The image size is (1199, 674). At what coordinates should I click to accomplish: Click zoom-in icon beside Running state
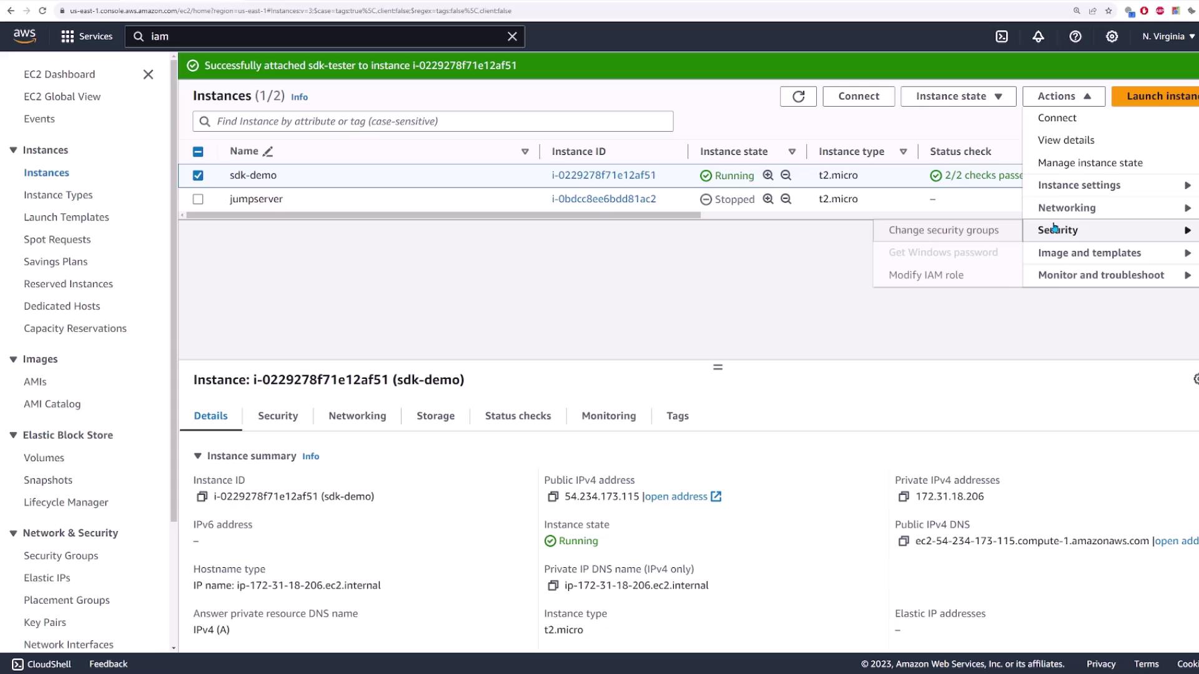[x=768, y=175]
